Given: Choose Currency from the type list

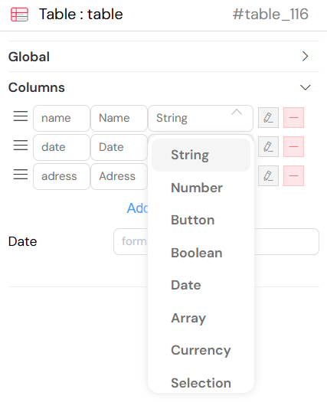Looking at the screenshot, I should click(x=201, y=350).
